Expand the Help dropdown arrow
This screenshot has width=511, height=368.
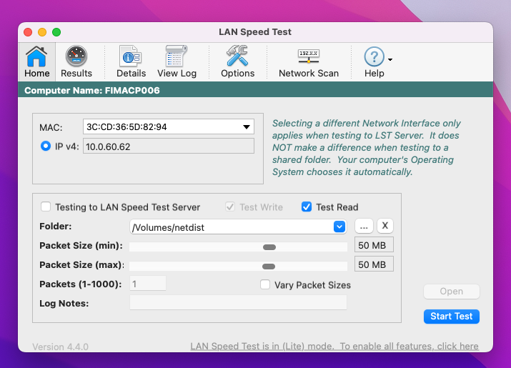point(390,59)
